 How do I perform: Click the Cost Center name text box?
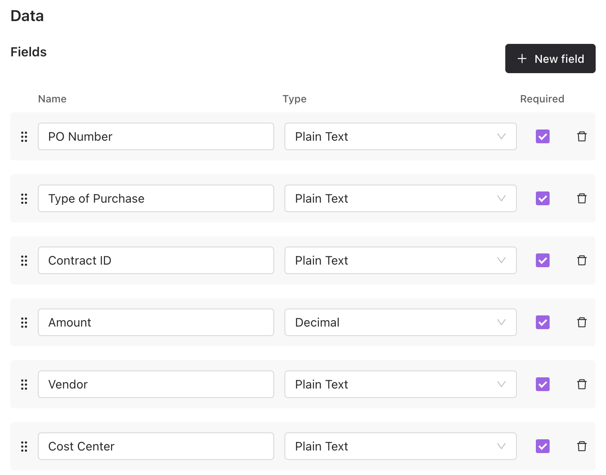pos(156,446)
